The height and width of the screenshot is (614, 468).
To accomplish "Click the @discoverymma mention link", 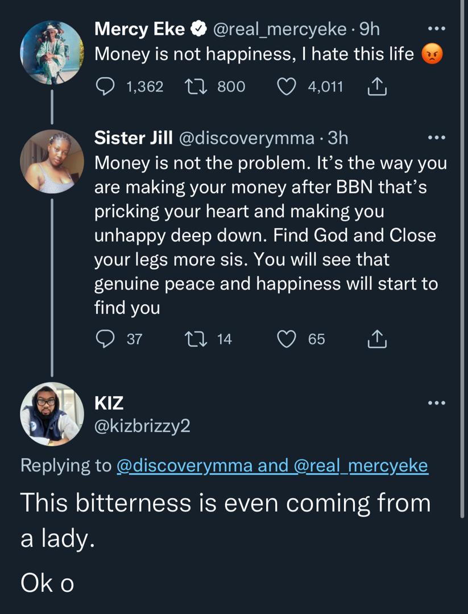I will coord(184,466).
